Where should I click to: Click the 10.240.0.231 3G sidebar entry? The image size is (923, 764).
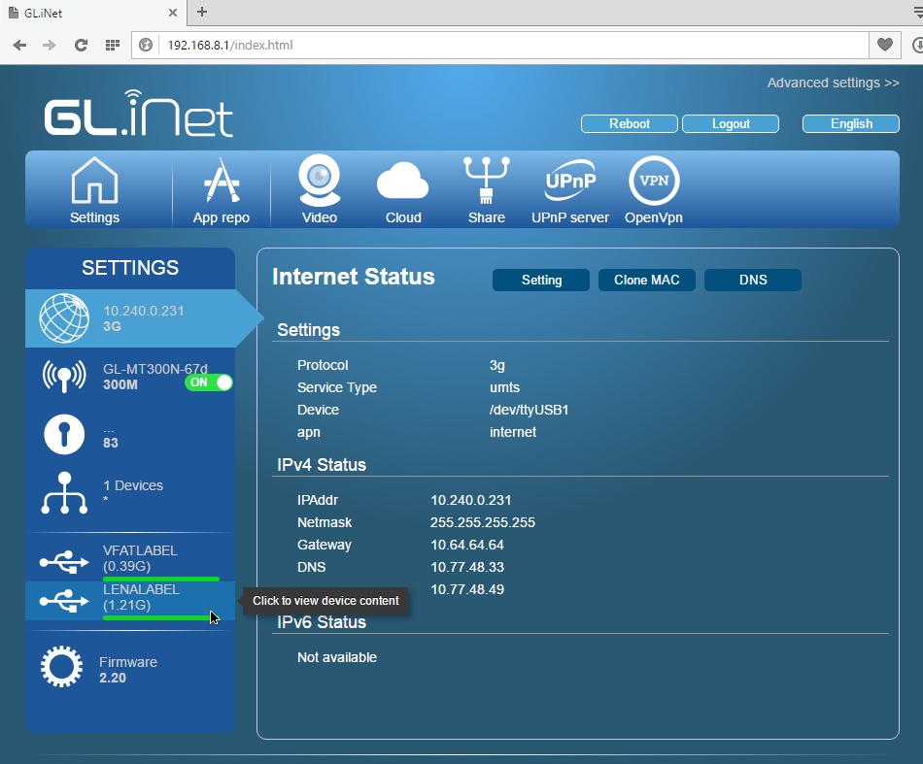130,318
